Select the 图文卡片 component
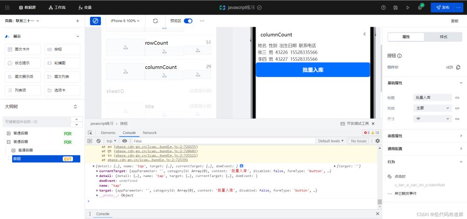The height and width of the screenshot is (219, 467). (22, 49)
